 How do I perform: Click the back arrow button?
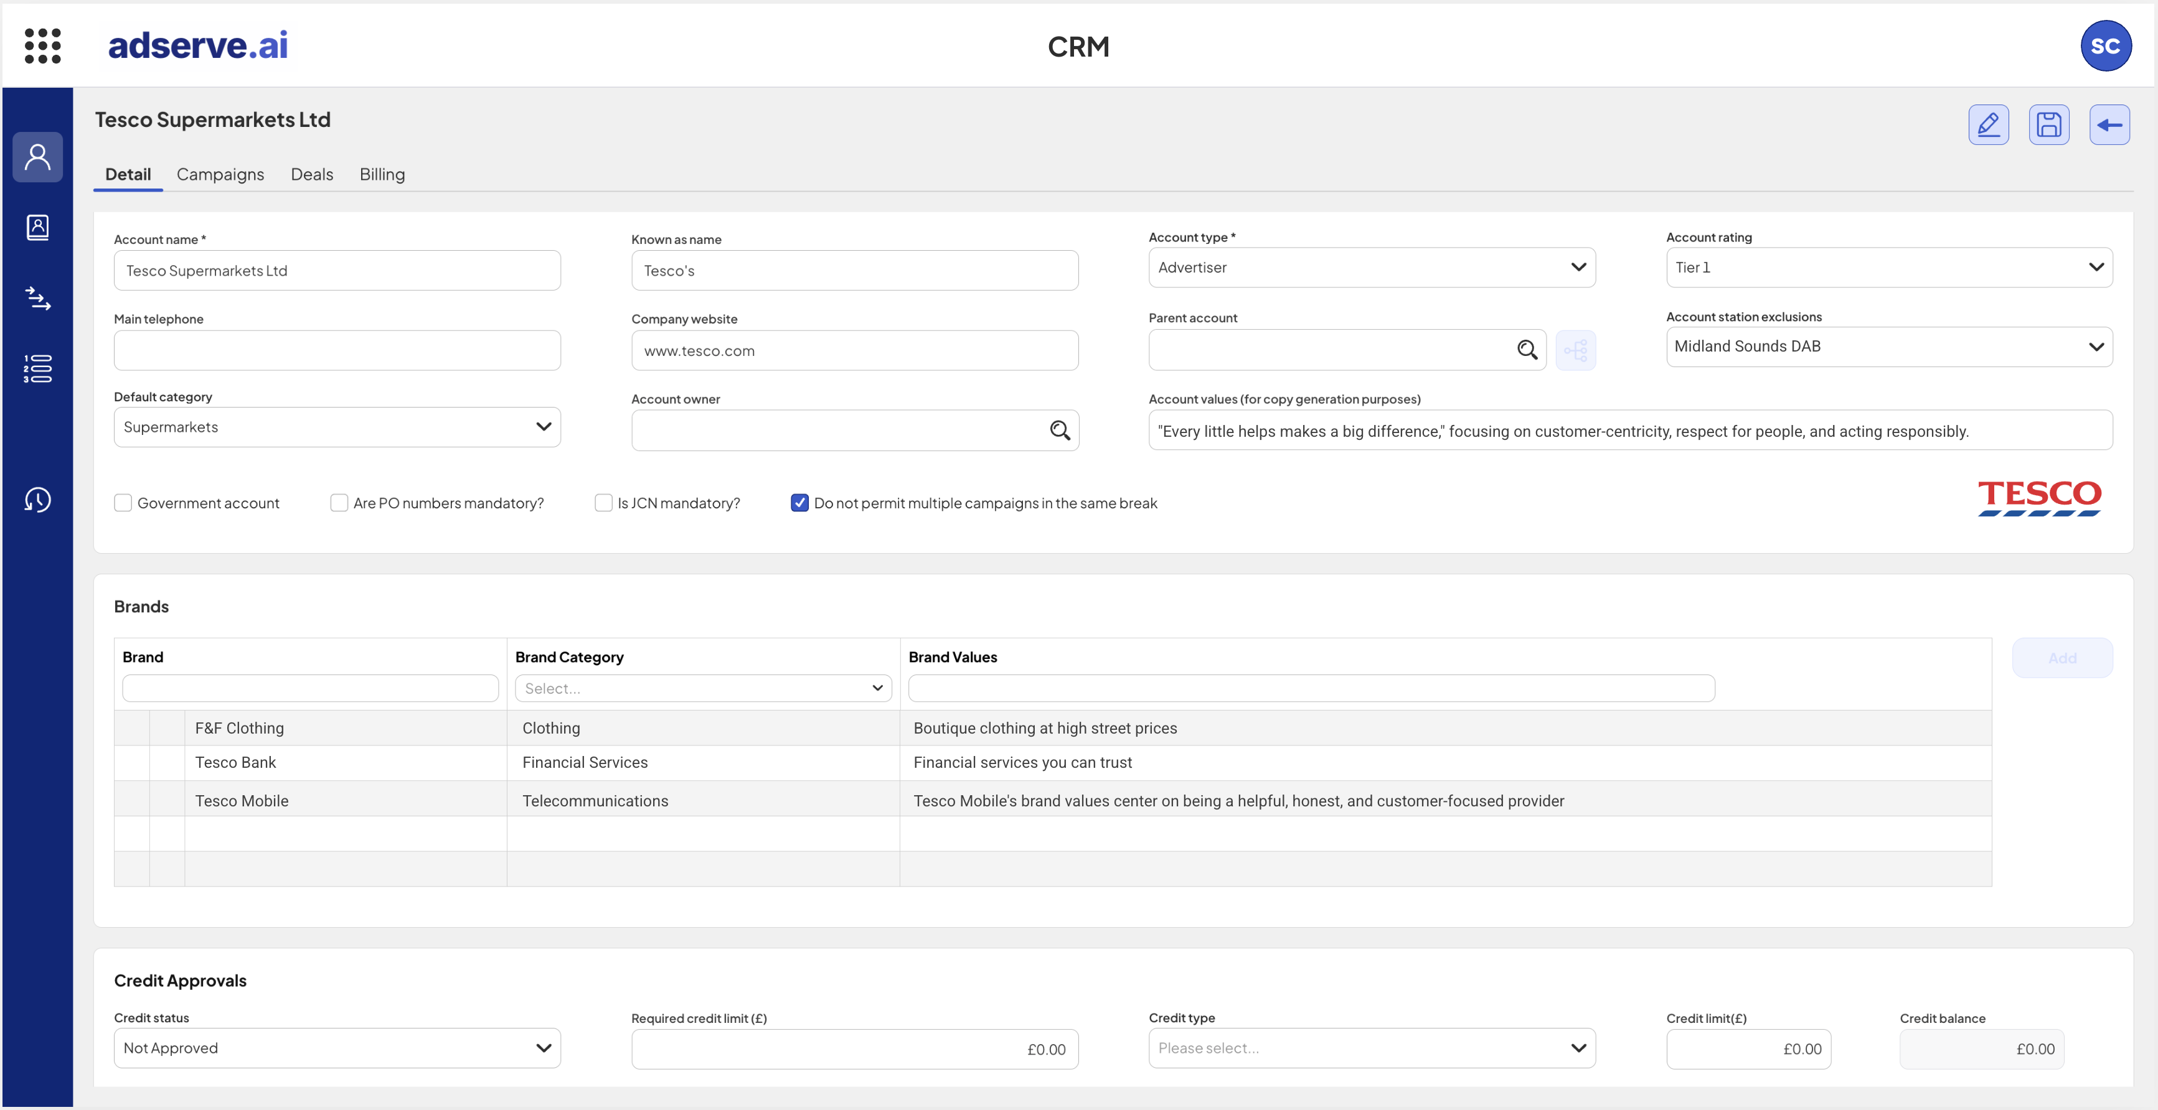pos(2109,124)
